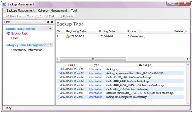This screenshot has width=193, height=113.
Task: Minimize the Backup Management window
Action: click(170, 4)
